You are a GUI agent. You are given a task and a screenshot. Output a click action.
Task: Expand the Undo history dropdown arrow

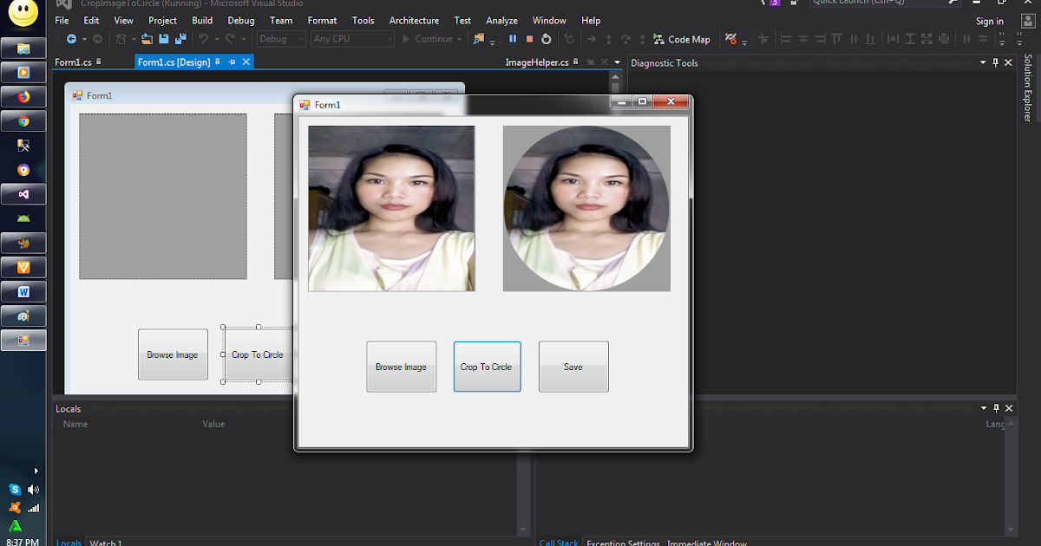tap(217, 39)
